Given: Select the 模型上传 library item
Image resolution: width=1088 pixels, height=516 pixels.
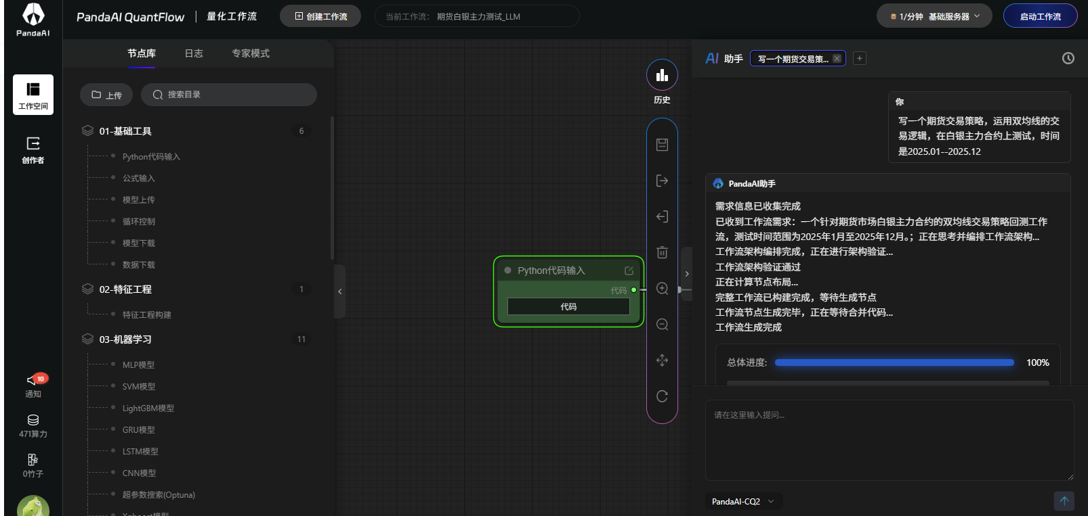Looking at the screenshot, I should click(139, 200).
